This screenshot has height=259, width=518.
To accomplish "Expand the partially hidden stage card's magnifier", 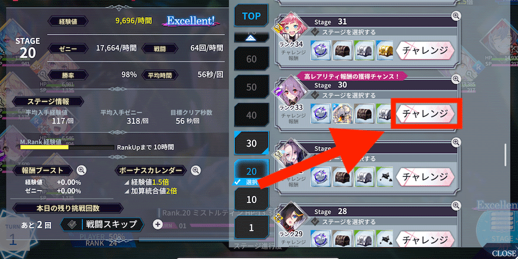I will (x=456, y=142).
